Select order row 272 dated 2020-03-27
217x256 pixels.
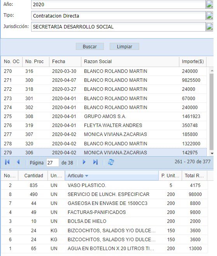tap(104, 89)
